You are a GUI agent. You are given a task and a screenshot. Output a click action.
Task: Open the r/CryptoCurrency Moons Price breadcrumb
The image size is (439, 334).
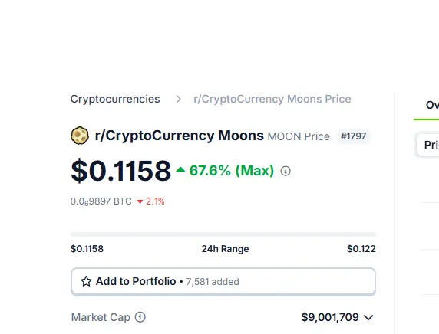coord(272,99)
